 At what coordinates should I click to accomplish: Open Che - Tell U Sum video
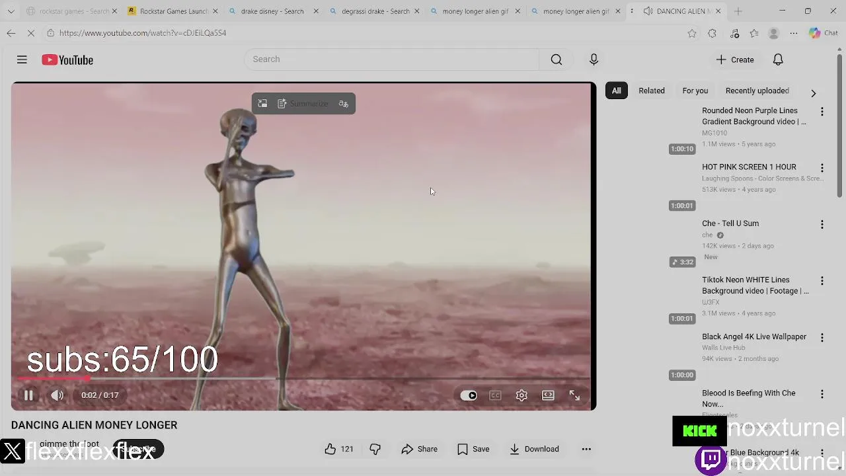730,223
